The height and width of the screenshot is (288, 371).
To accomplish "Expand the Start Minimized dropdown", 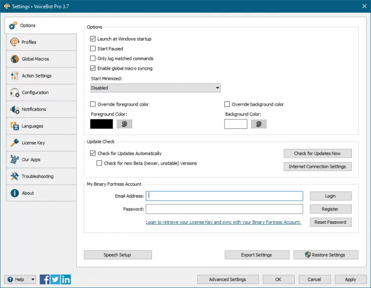I will pos(155,88).
